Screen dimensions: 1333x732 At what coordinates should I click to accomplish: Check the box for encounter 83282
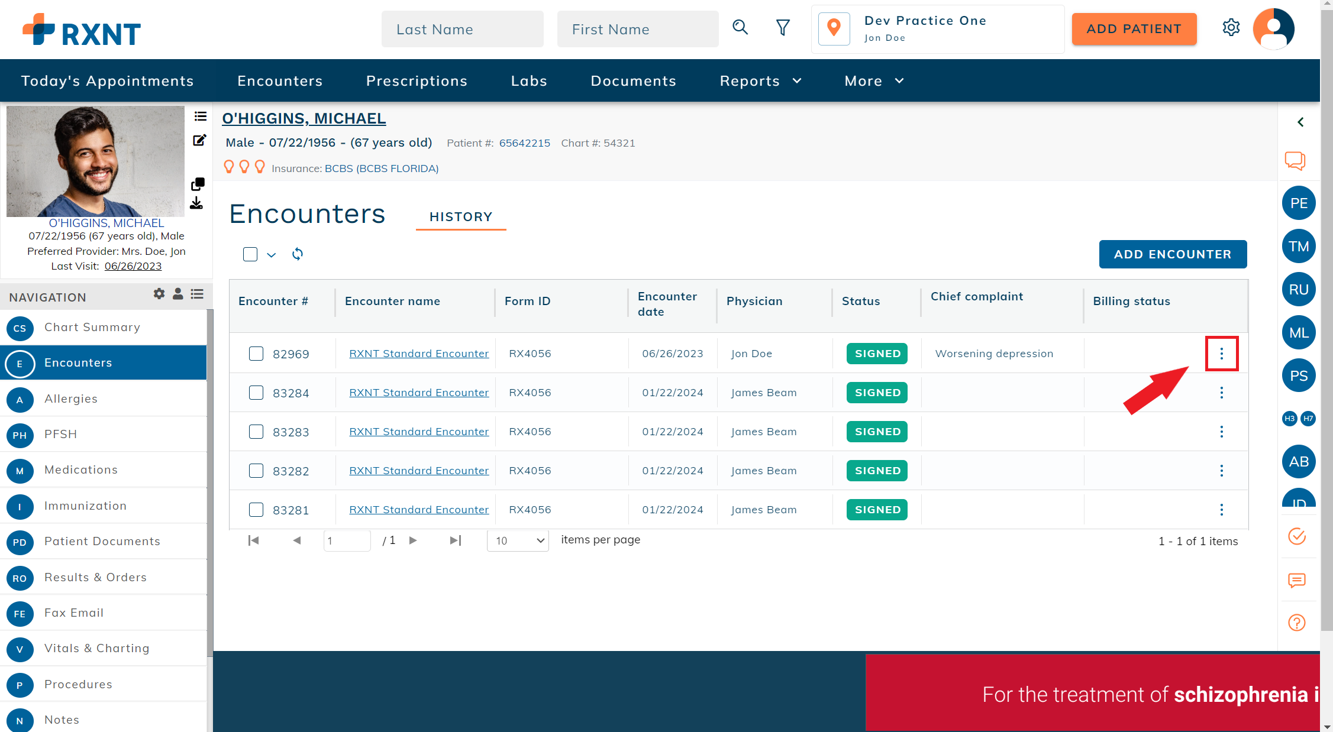click(256, 471)
